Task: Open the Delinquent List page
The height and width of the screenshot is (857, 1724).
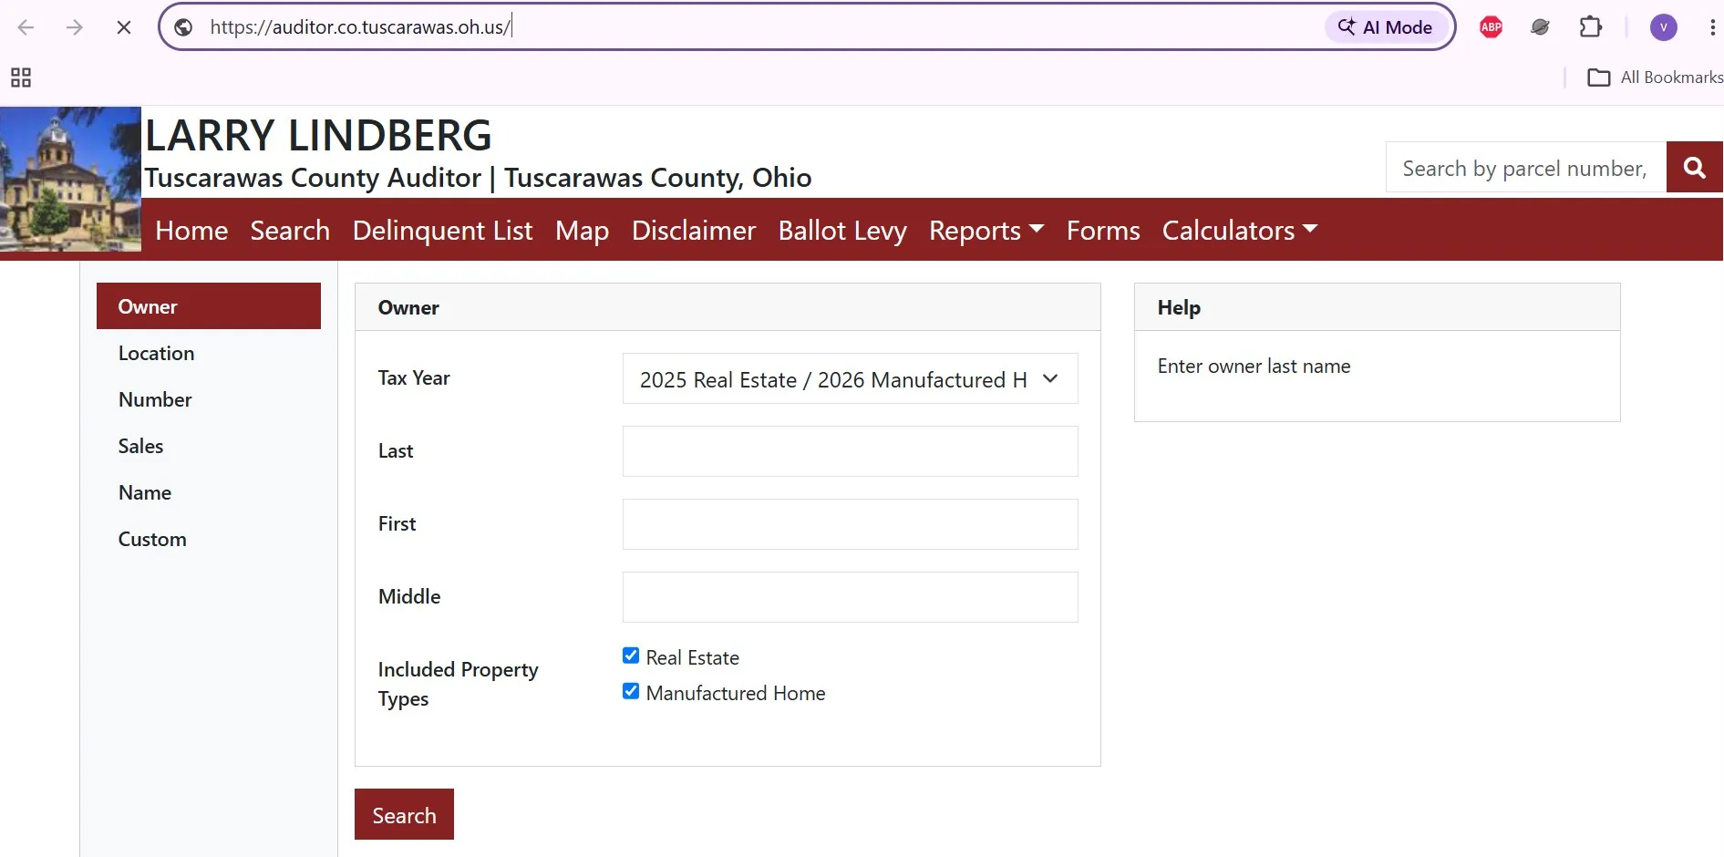Action: (442, 231)
